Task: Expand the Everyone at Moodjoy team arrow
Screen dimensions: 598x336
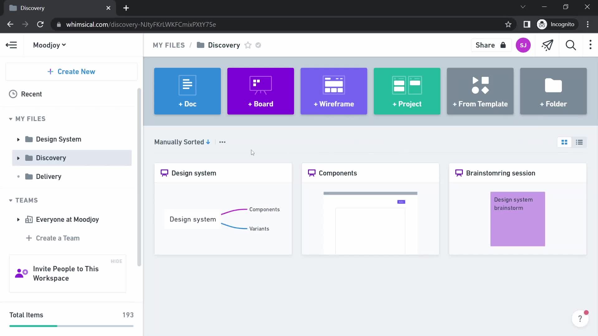Action: click(x=18, y=220)
